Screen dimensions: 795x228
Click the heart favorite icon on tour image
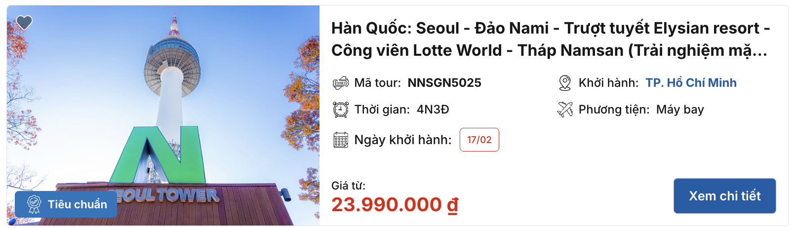(24, 22)
